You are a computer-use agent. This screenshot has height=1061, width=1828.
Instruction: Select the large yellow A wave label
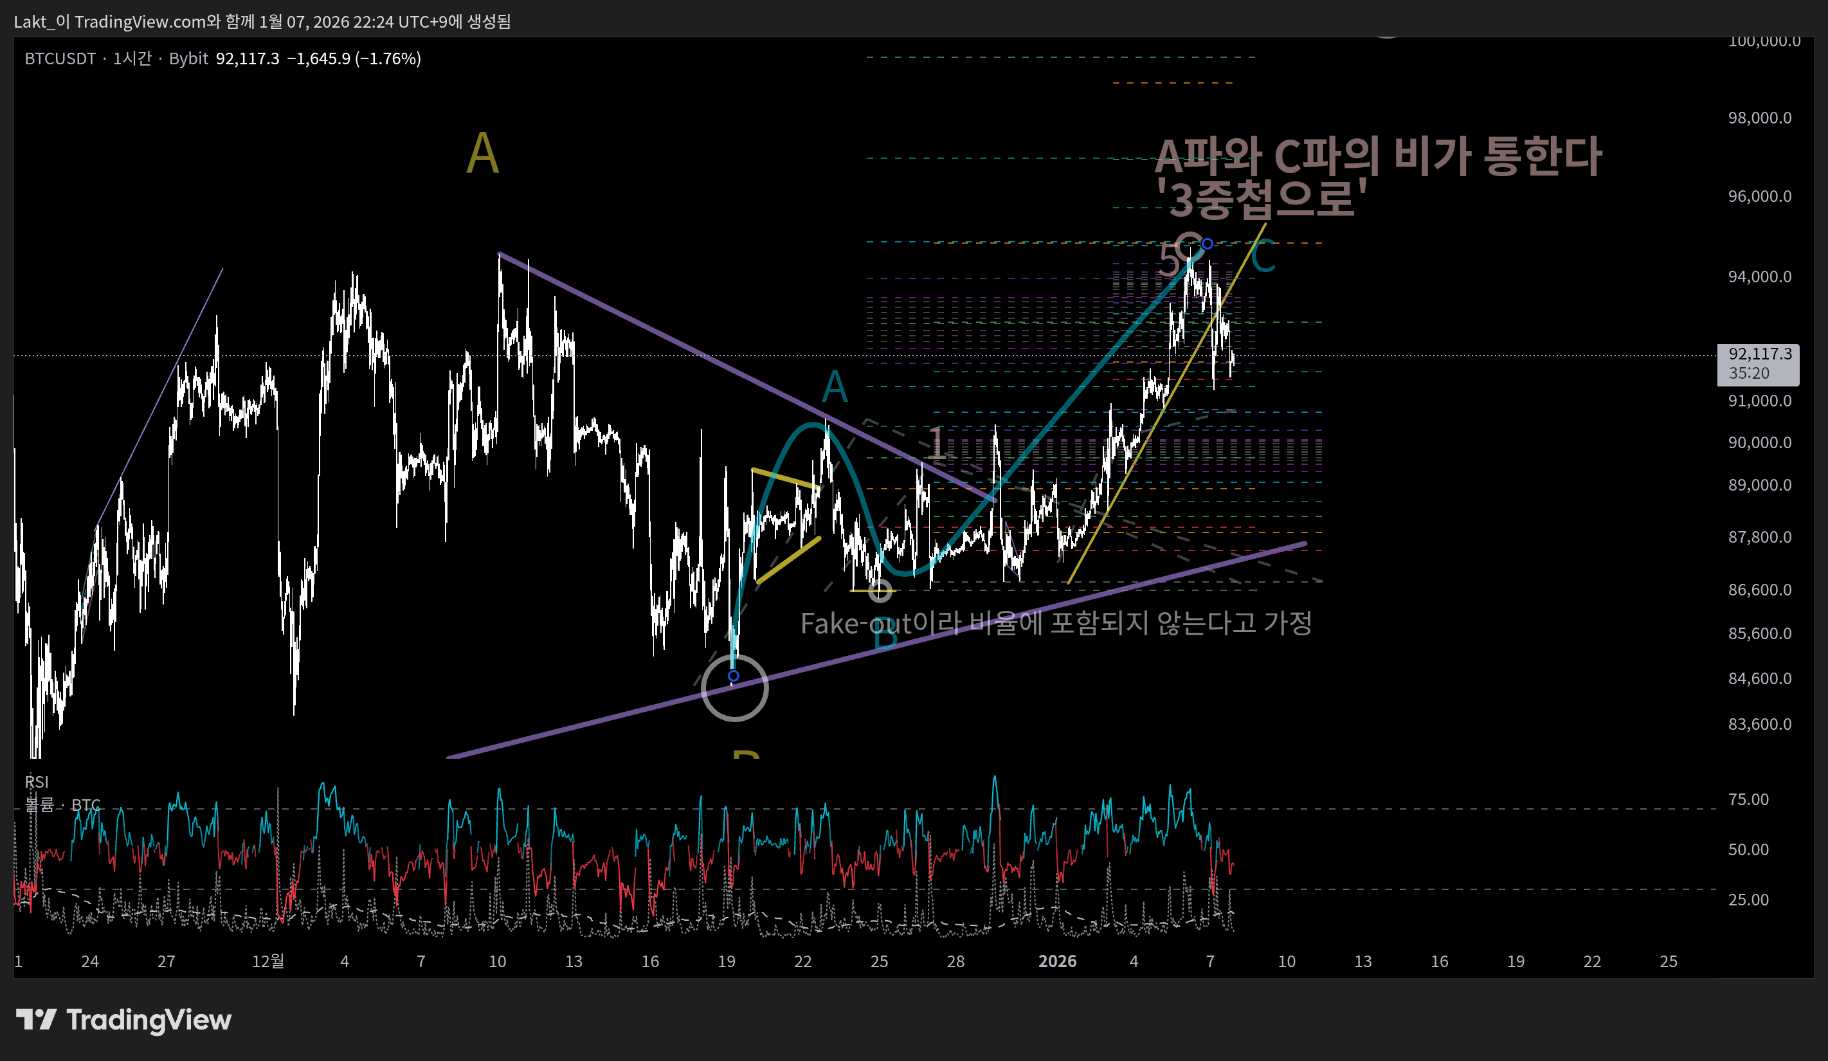(482, 154)
